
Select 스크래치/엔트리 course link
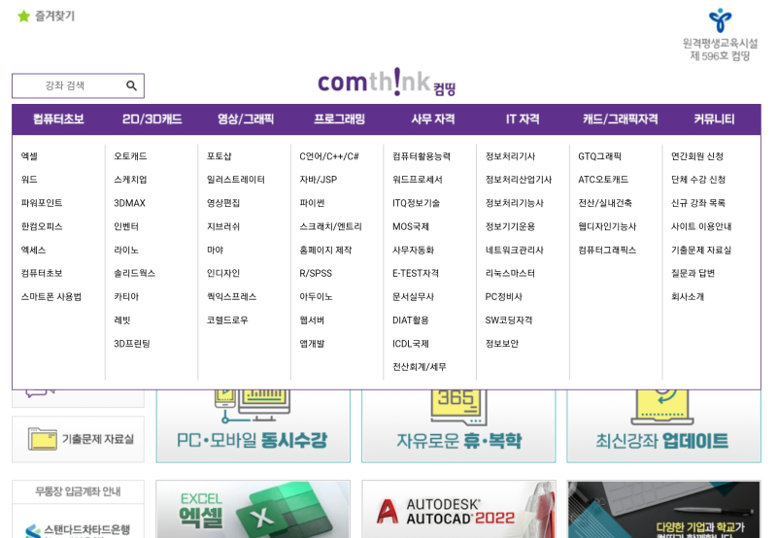coord(330,227)
